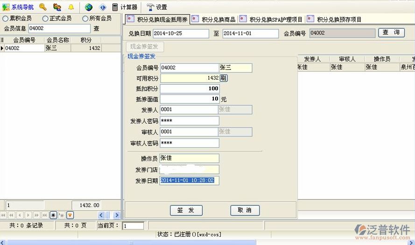This screenshot has width=415, height=245.
Task: Switch to 积分兑换SPA护理项目 tab
Action: (x=271, y=19)
